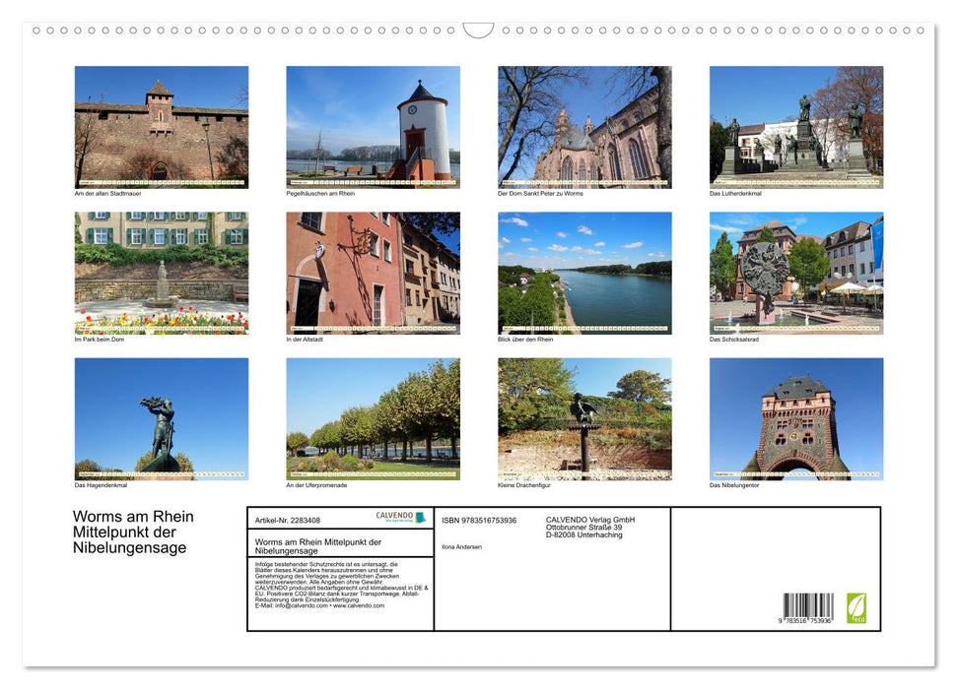Screen dimensions: 957x689
Task: Click caption 'Pegelhäuschen am Rhein'
Action: [x=320, y=193]
